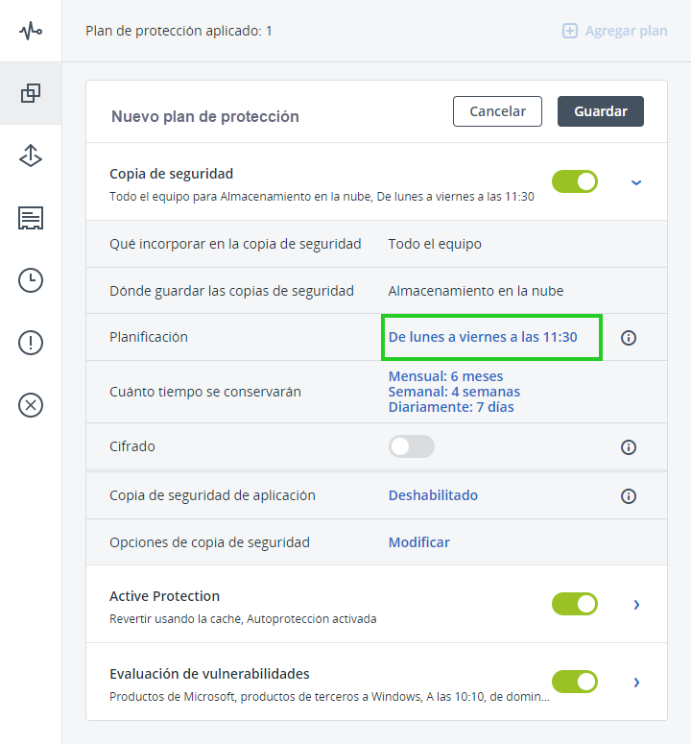Open the De lunes a viernes schedule link
Image resolution: width=691 pixels, height=744 pixels.
click(x=483, y=337)
